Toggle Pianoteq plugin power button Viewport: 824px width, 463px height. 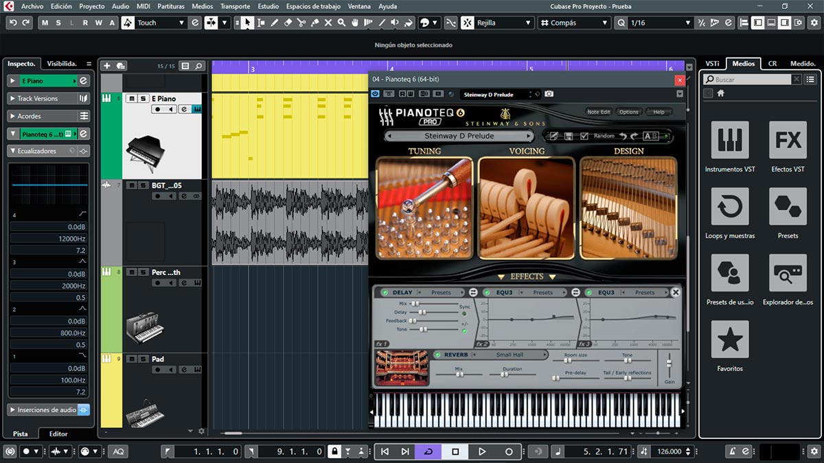click(x=376, y=94)
